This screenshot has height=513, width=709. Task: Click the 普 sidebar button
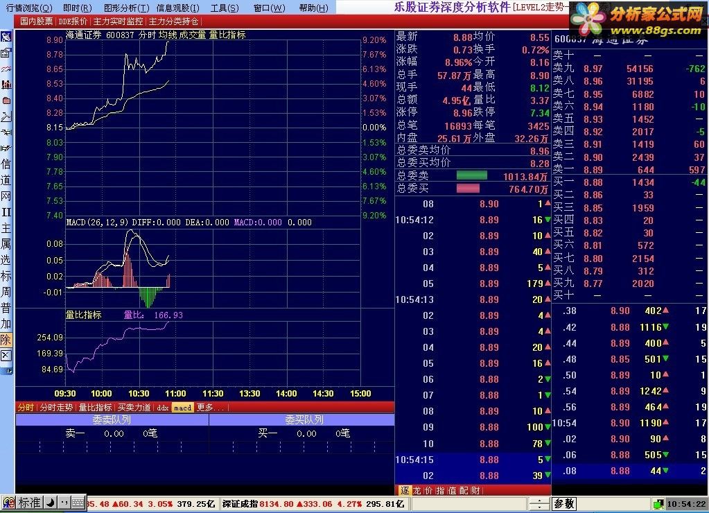coord(6,308)
